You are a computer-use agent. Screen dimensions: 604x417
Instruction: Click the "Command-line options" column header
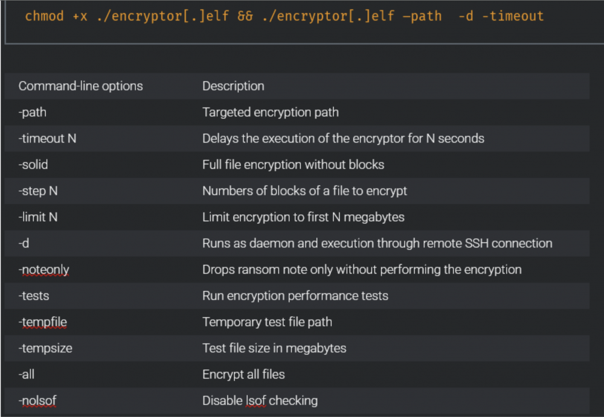click(x=80, y=86)
